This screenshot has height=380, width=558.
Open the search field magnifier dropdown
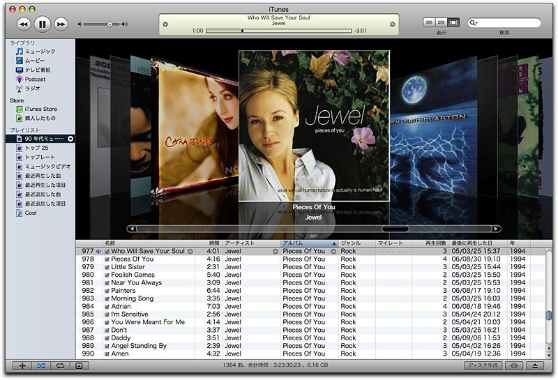[475, 23]
